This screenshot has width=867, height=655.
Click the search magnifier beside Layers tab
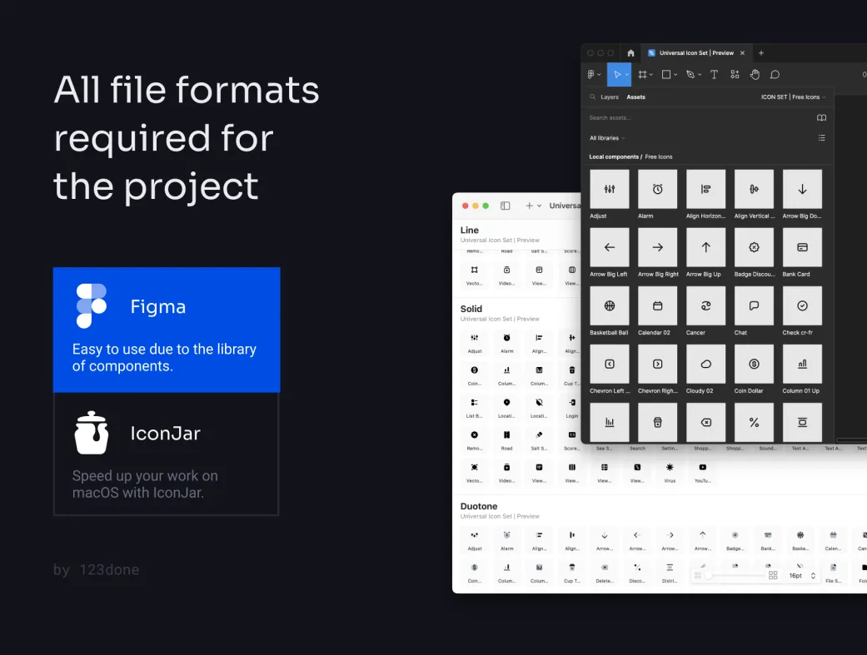(x=593, y=97)
